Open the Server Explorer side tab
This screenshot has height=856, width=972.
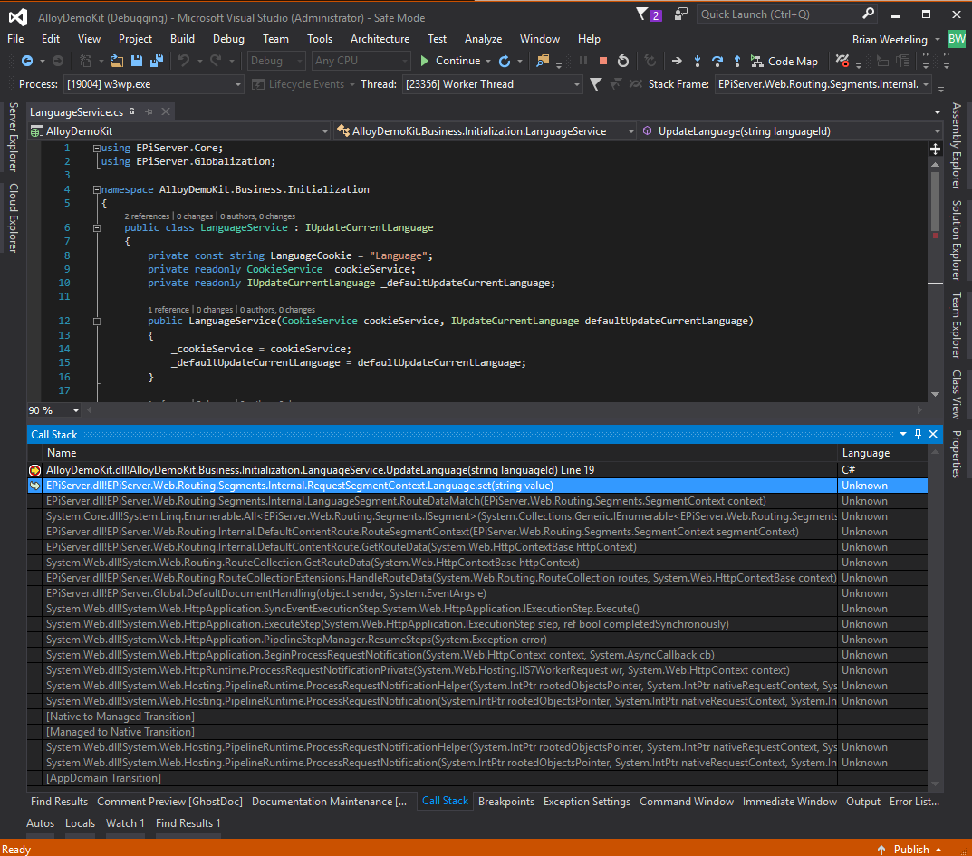pos(13,137)
